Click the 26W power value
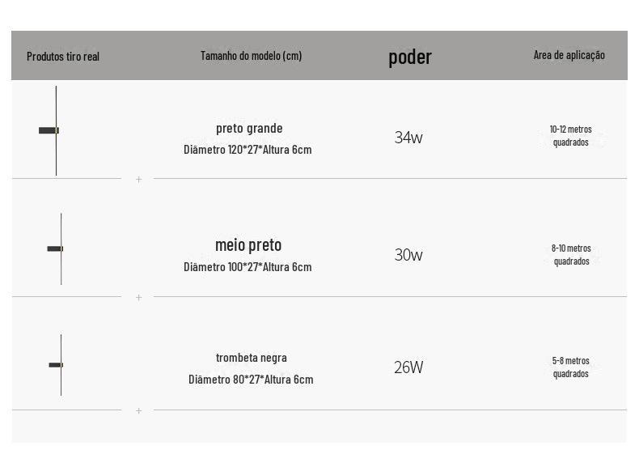The height and width of the screenshot is (450, 639). click(x=408, y=367)
